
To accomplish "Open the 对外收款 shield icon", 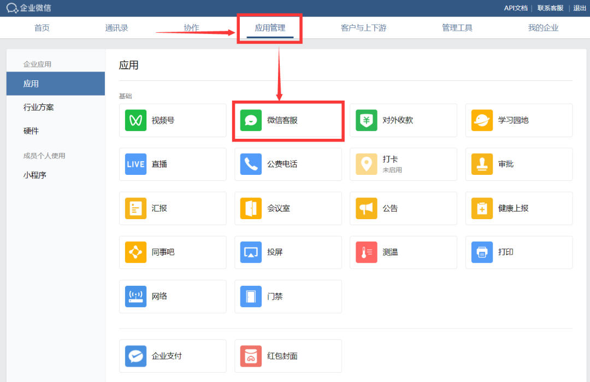I will pos(367,120).
